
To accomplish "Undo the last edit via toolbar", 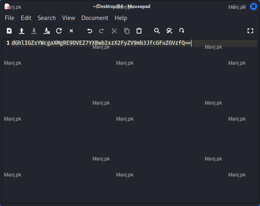I will pyautogui.click(x=89, y=31).
